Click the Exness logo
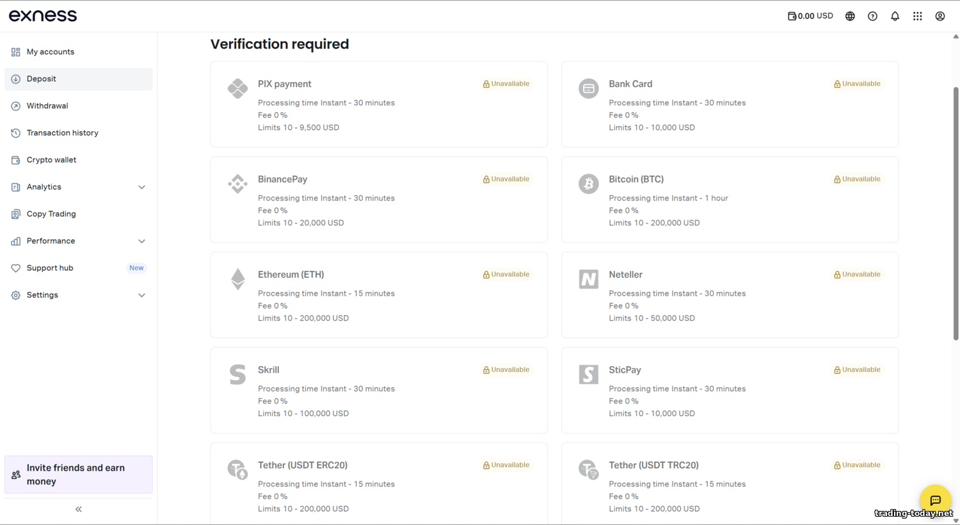The height and width of the screenshot is (525, 960). pos(43,15)
